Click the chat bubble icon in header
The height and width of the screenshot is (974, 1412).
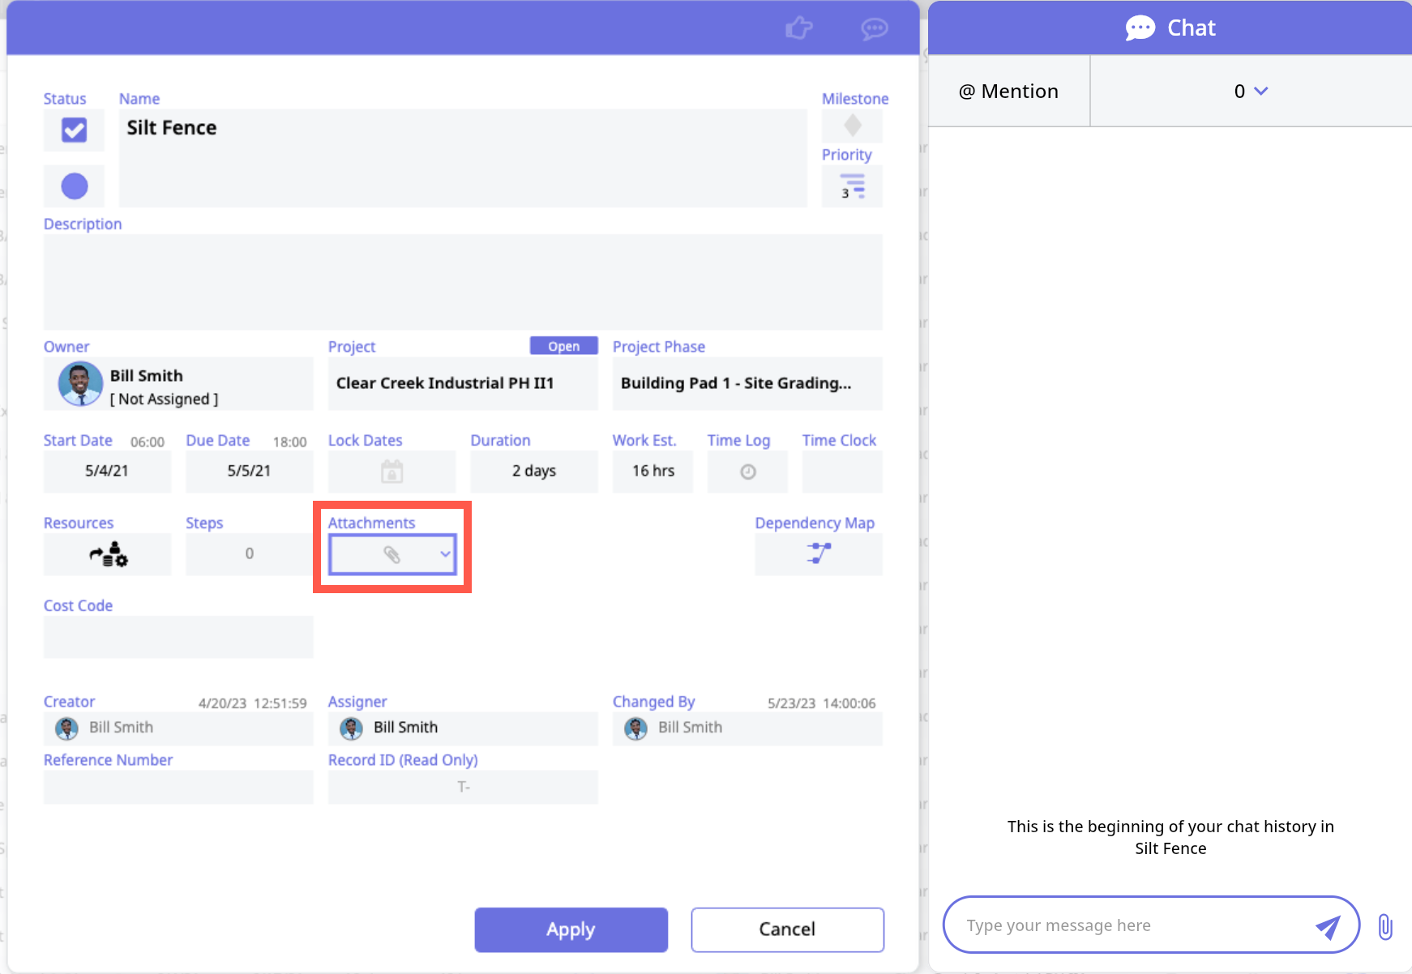[874, 29]
